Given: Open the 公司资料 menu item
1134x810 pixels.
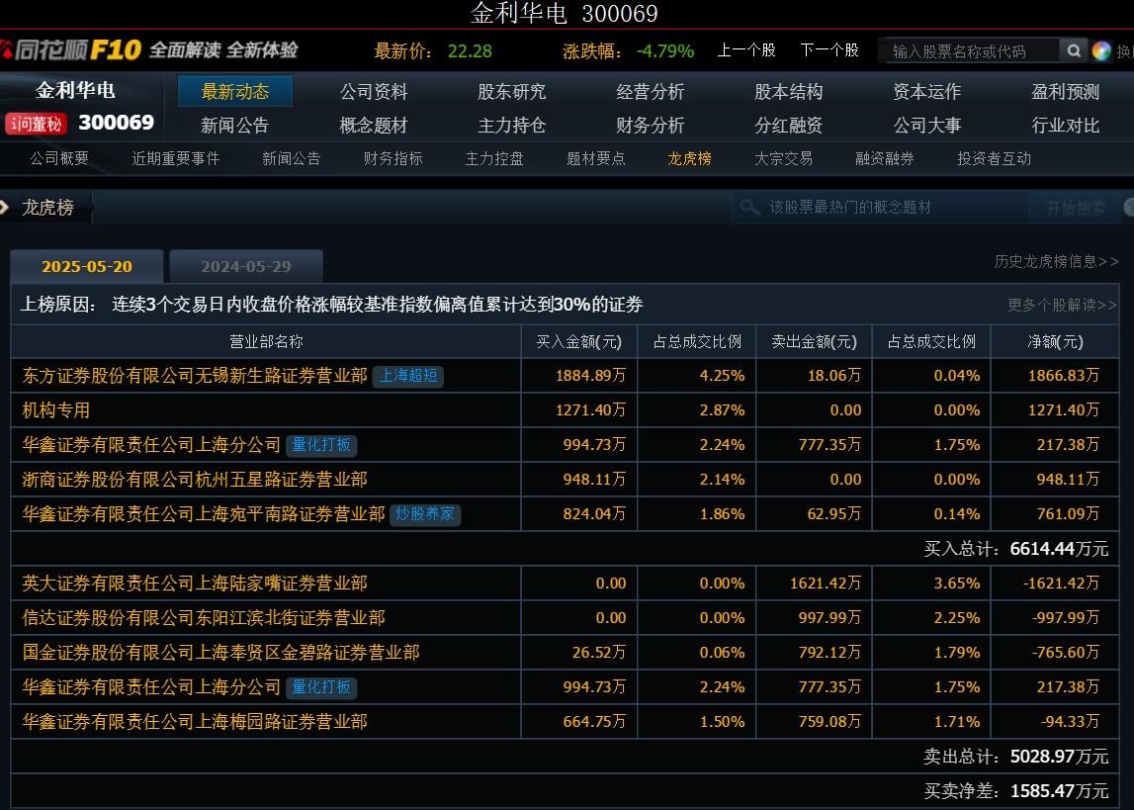Looking at the screenshot, I should (x=374, y=92).
